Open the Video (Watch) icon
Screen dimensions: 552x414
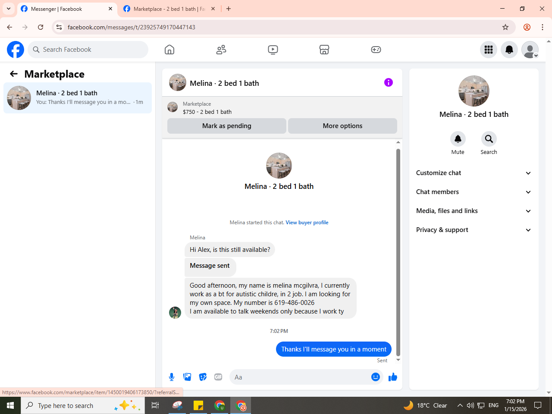[273, 50]
